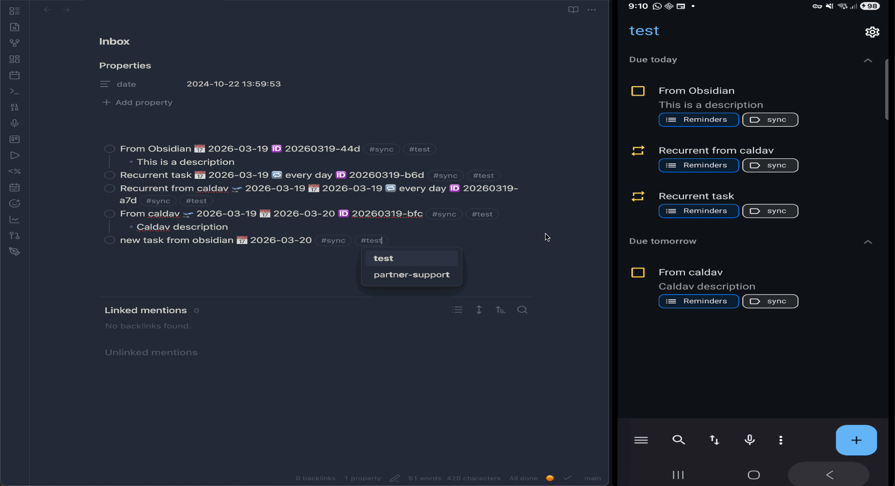Viewport: 895px width, 486px height.
Task: Toggle reading view book icon
Action: tap(573, 10)
